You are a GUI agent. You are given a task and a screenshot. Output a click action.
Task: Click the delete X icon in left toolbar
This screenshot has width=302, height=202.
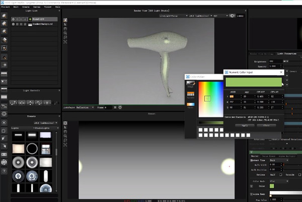(4, 122)
